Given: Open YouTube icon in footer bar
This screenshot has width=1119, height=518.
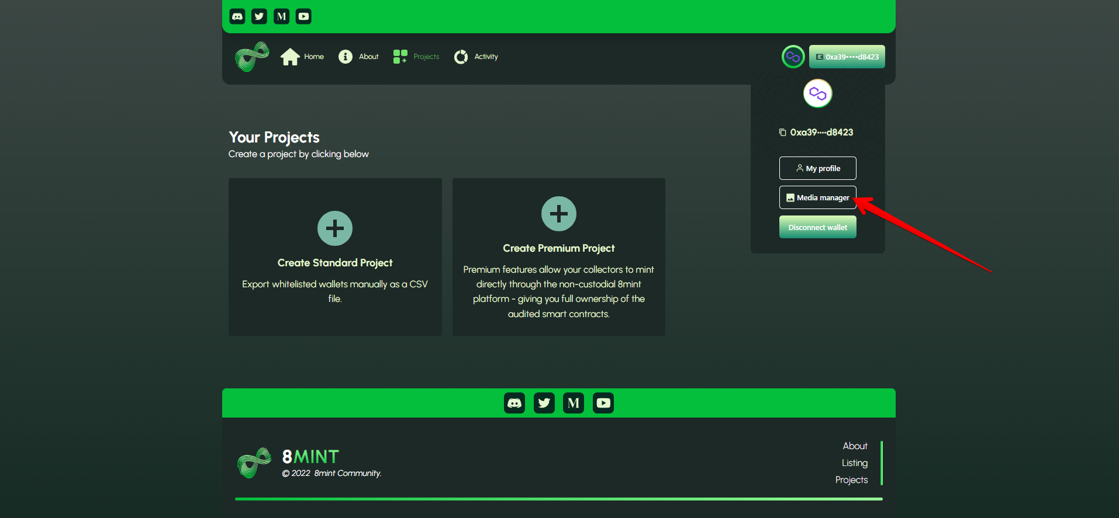Looking at the screenshot, I should point(603,403).
